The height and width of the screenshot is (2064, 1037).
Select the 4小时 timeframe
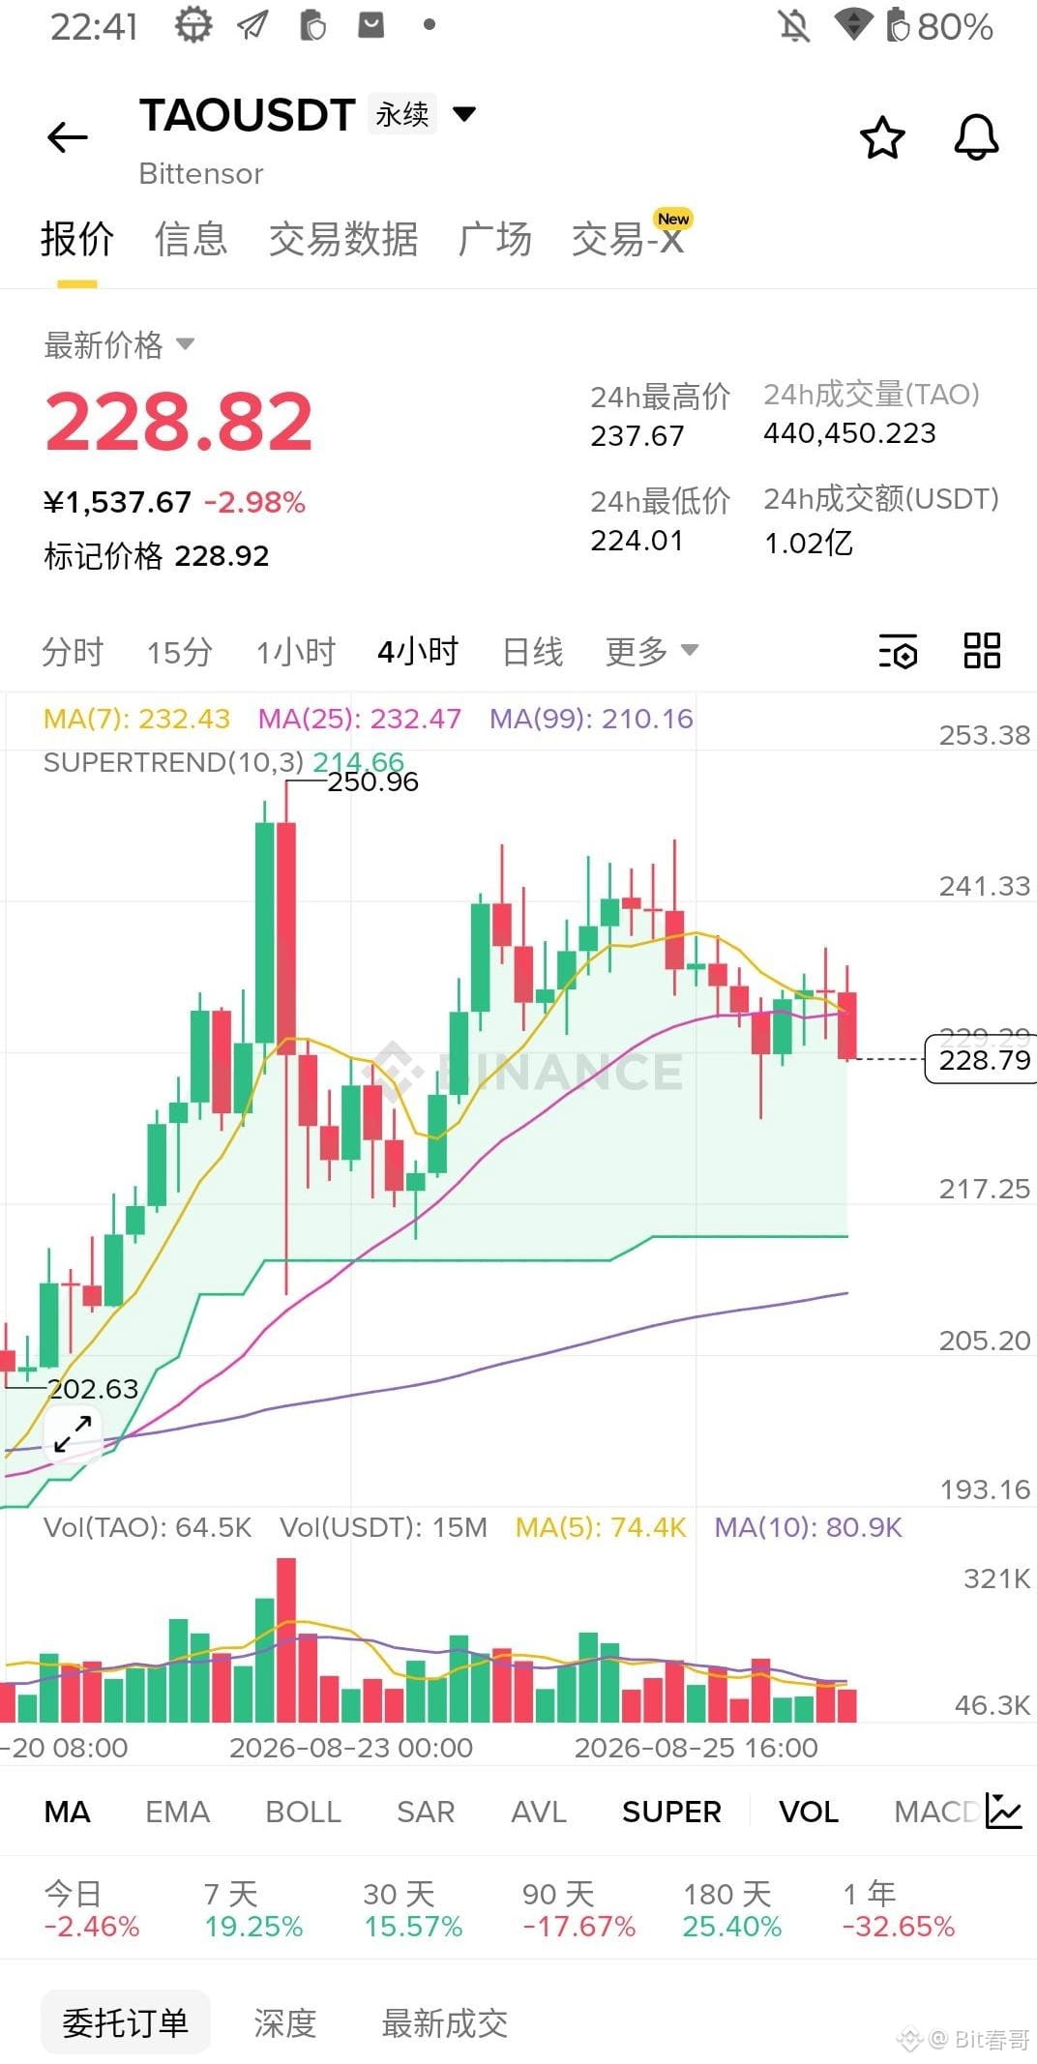tap(418, 651)
